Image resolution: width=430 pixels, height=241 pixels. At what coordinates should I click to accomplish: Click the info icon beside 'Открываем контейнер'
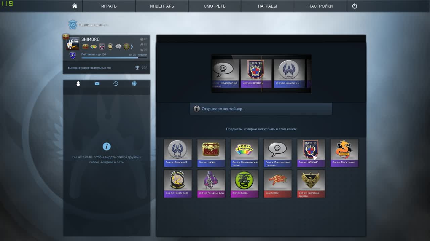(197, 109)
